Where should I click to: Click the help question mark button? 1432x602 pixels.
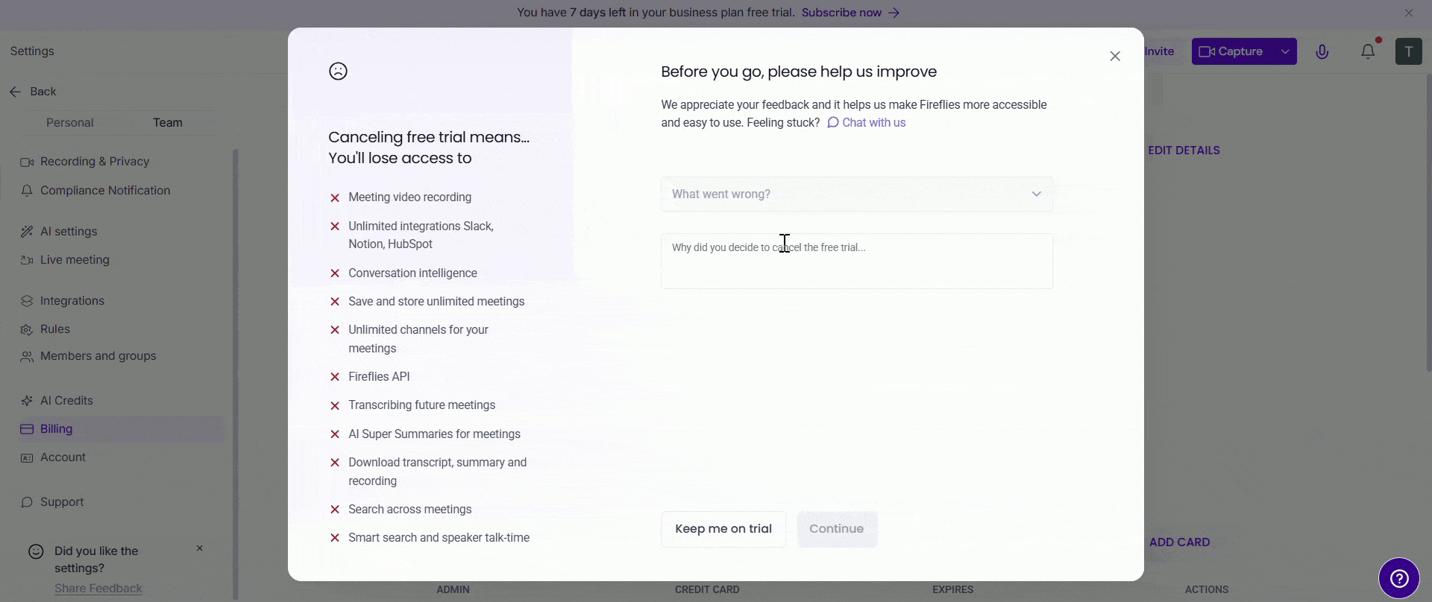click(1398, 578)
